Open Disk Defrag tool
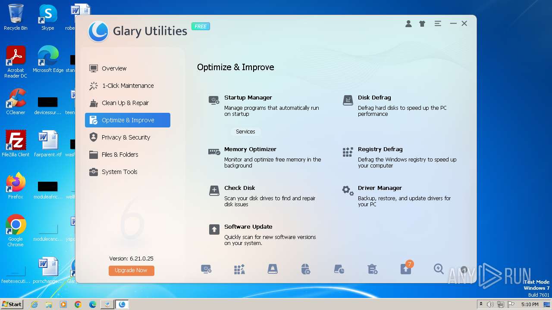The width and height of the screenshot is (552, 310). pos(374,98)
